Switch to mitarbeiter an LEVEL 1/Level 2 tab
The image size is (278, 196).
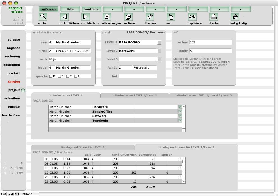pos(135,95)
